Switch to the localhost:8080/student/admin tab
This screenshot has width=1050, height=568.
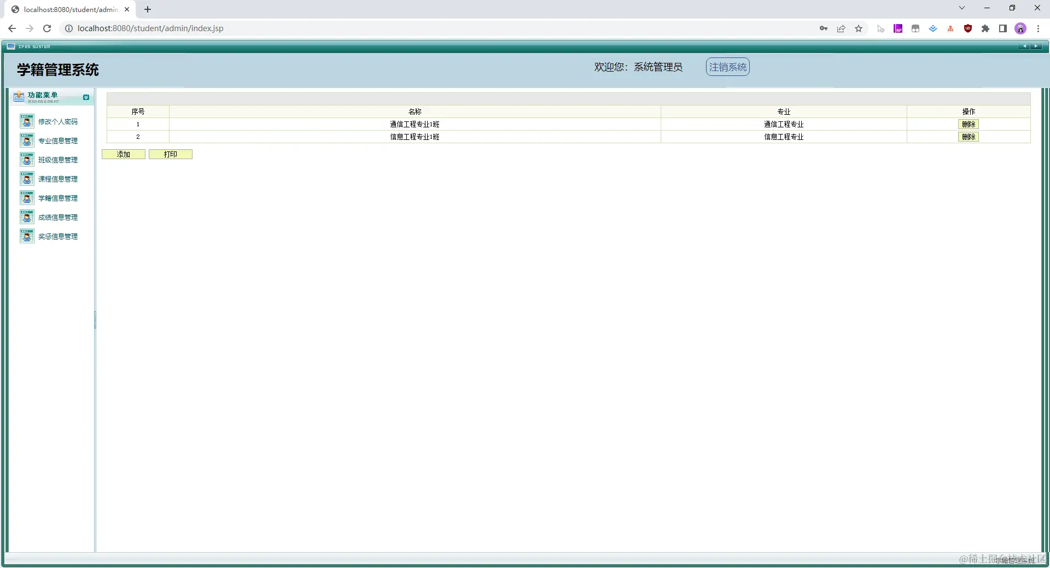(70, 9)
